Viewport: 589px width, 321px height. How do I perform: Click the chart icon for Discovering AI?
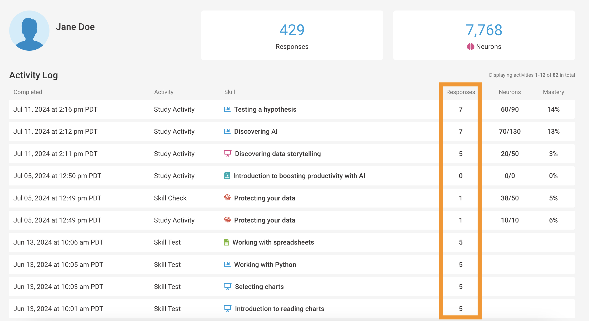(x=227, y=131)
